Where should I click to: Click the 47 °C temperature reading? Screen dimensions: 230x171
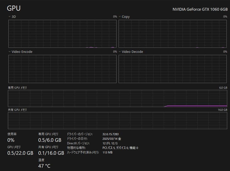pyautogui.click(x=44, y=166)
